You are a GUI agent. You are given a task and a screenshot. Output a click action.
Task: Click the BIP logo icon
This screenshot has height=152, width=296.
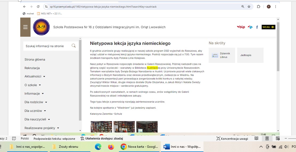241,27
